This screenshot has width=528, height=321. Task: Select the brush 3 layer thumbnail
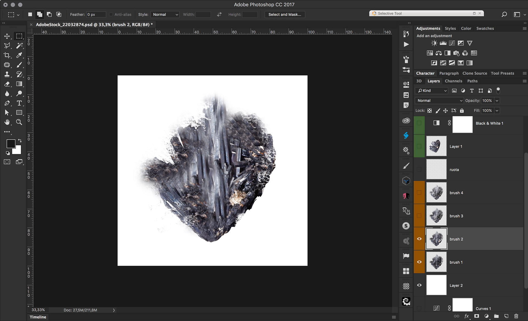(x=436, y=216)
